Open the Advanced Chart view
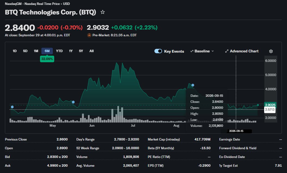The image size is (287, 173). tap(242, 51)
